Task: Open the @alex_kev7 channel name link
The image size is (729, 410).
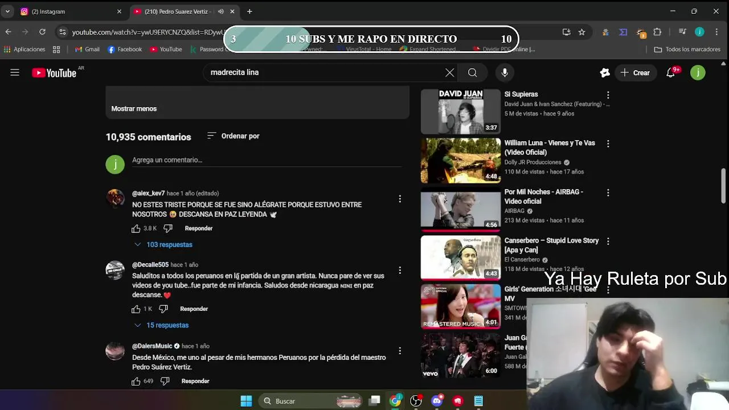Action: click(x=148, y=194)
